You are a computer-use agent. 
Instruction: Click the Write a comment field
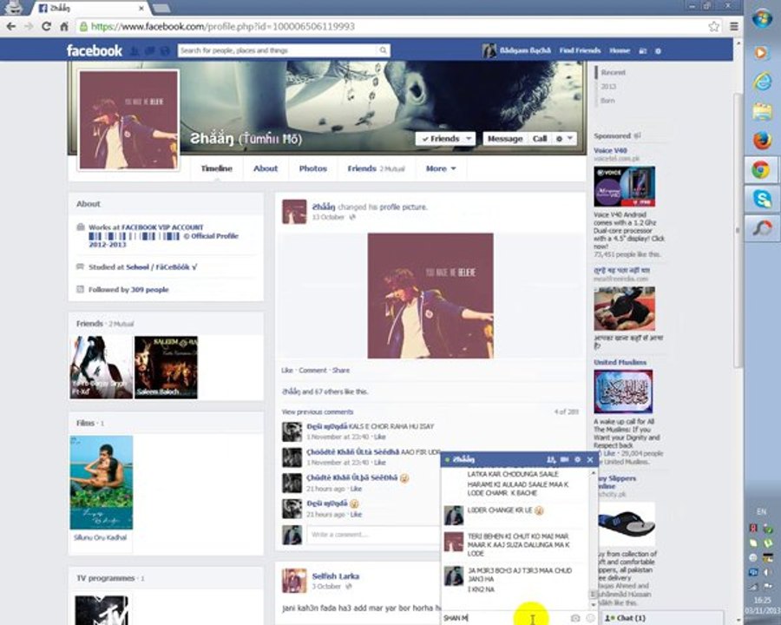373,535
